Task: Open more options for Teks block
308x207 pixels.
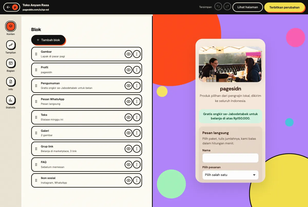Action: 137,117
